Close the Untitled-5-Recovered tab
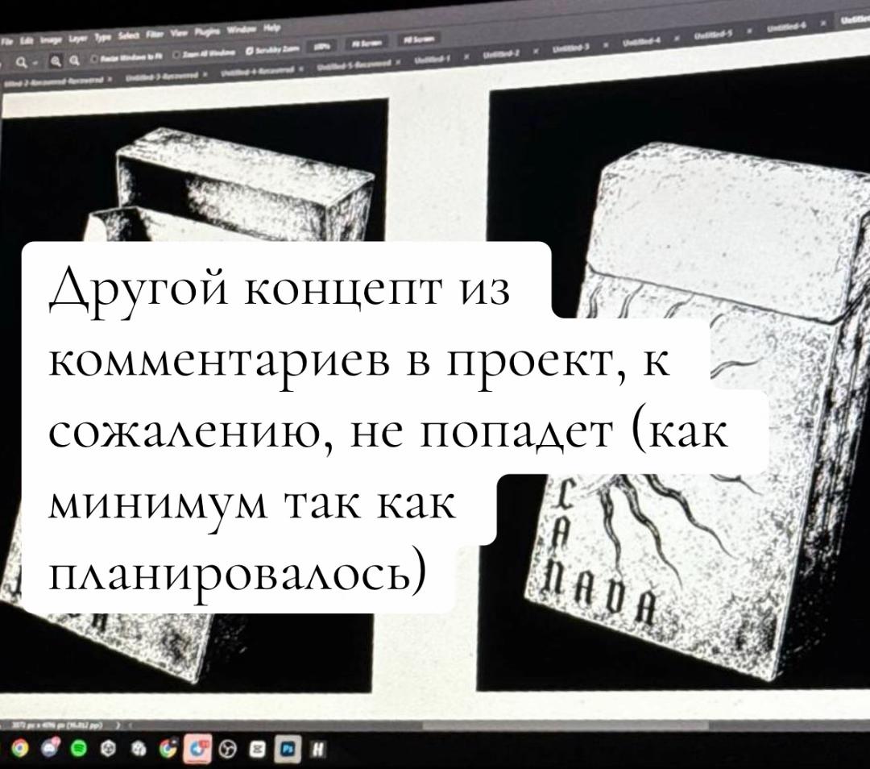 [399, 63]
